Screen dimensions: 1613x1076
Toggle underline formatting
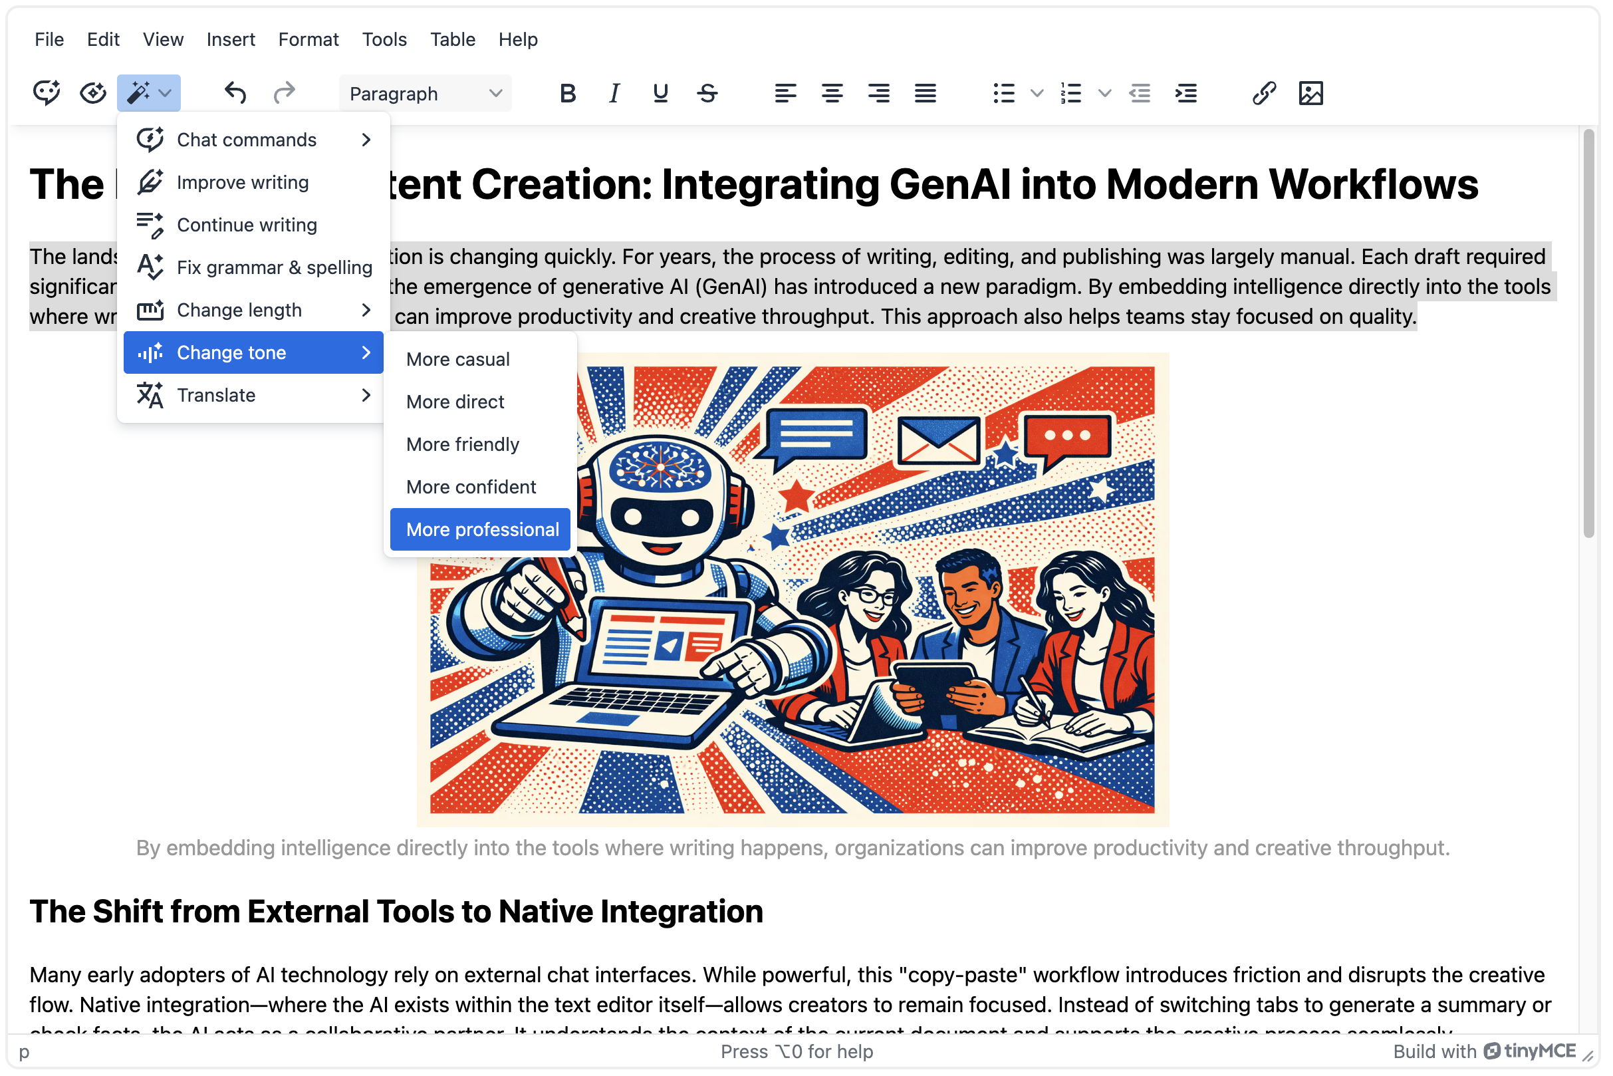[660, 93]
